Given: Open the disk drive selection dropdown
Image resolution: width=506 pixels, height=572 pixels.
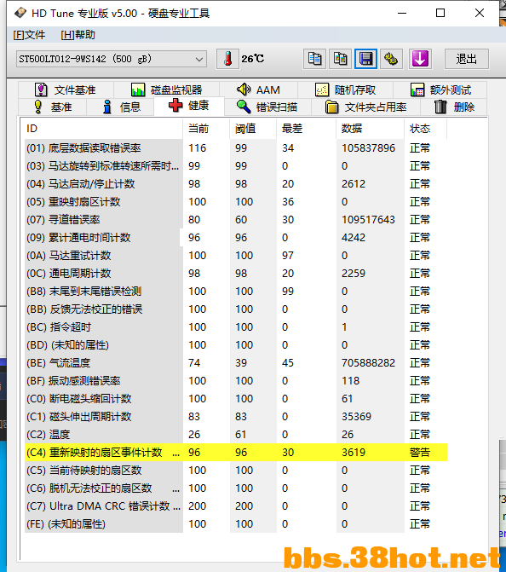Looking at the screenshot, I should click(x=112, y=59).
